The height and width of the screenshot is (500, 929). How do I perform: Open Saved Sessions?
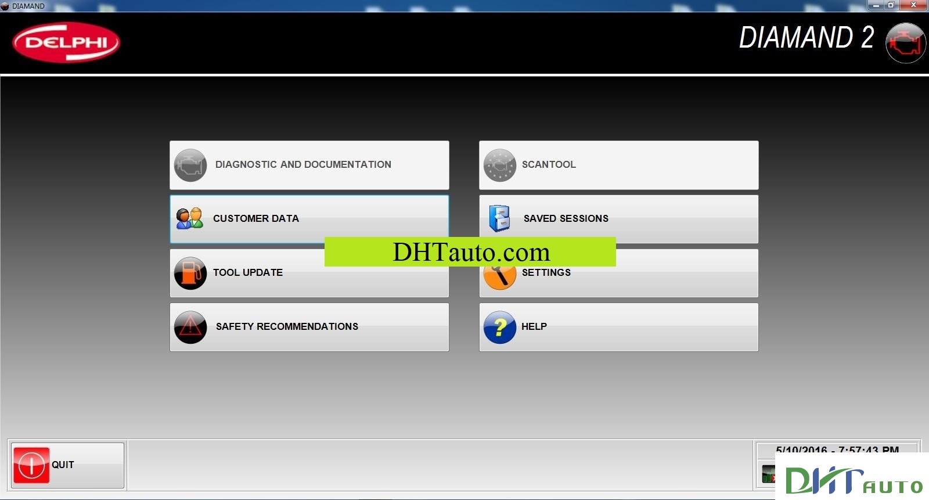618,219
